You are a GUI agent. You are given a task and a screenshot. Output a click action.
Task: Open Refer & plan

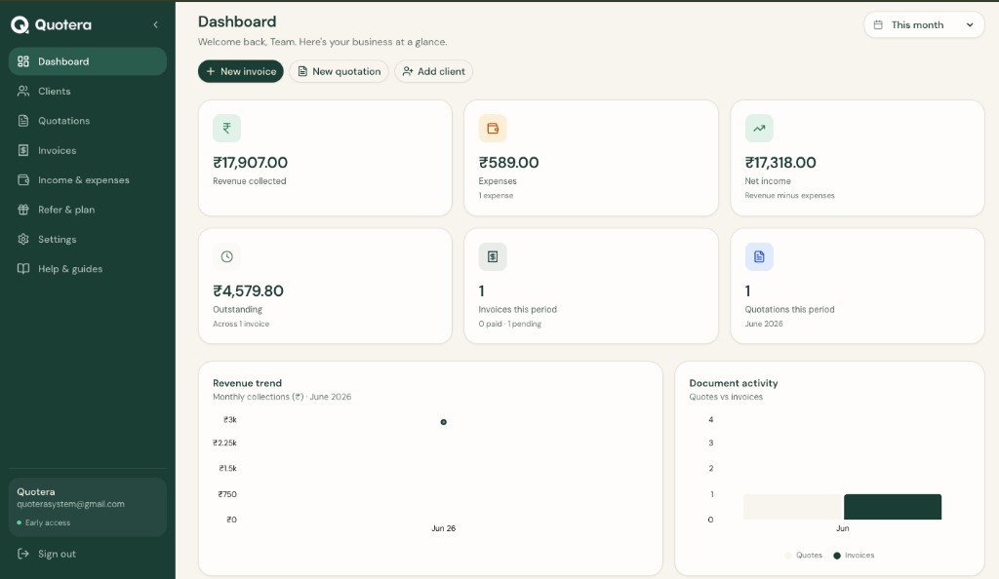pos(87,210)
